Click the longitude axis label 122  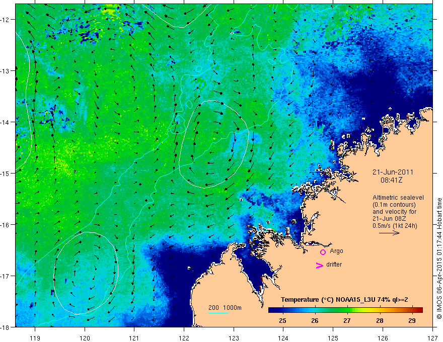[x=184, y=338]
